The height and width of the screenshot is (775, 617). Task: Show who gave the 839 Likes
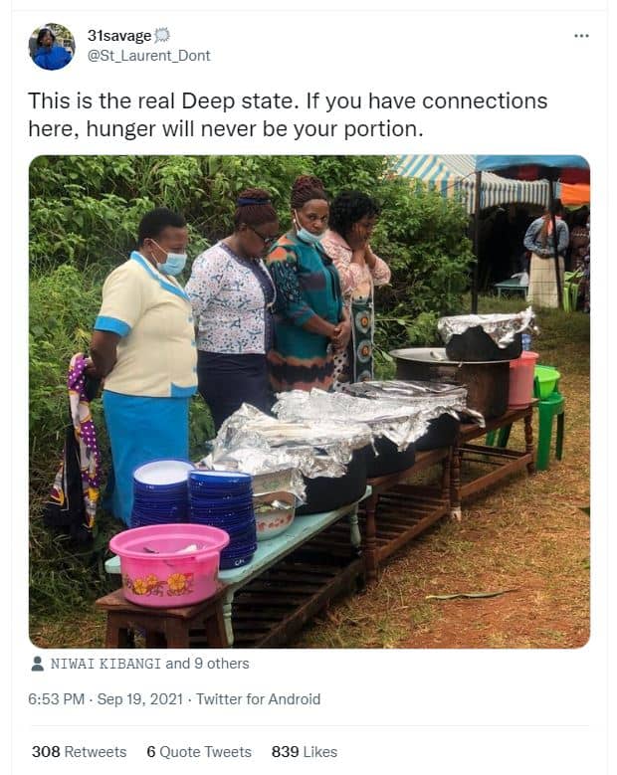pyautogui.click(x=304, y=751)
